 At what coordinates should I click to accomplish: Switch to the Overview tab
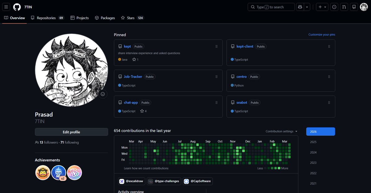15,18
